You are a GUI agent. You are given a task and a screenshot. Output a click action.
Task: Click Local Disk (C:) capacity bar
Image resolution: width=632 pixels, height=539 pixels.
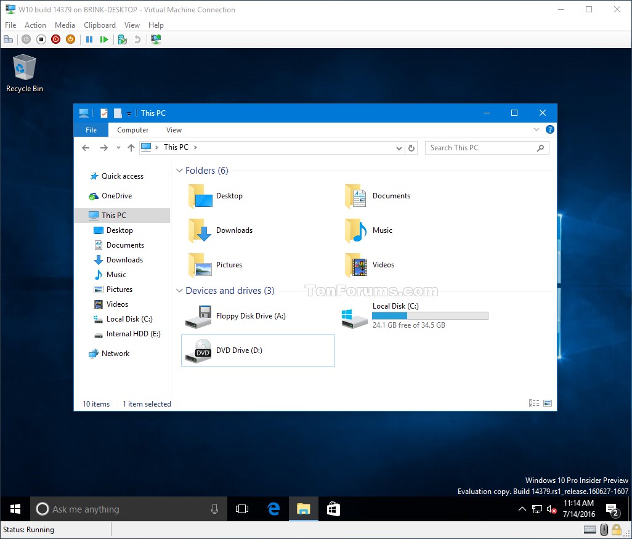pyautogui.click(x=430, y=315)
